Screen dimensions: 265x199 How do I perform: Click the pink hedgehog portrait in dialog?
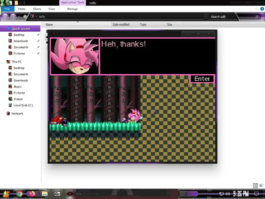75,56
